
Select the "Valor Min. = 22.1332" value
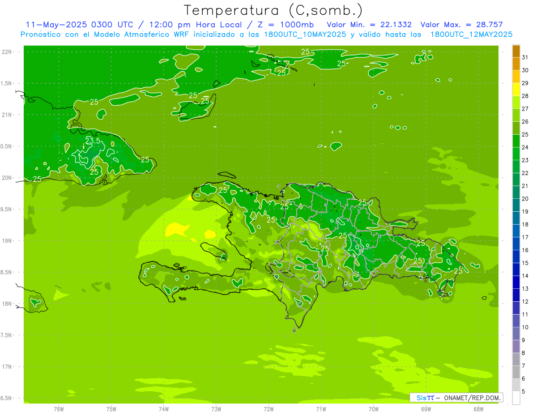(x=370, y=25)
